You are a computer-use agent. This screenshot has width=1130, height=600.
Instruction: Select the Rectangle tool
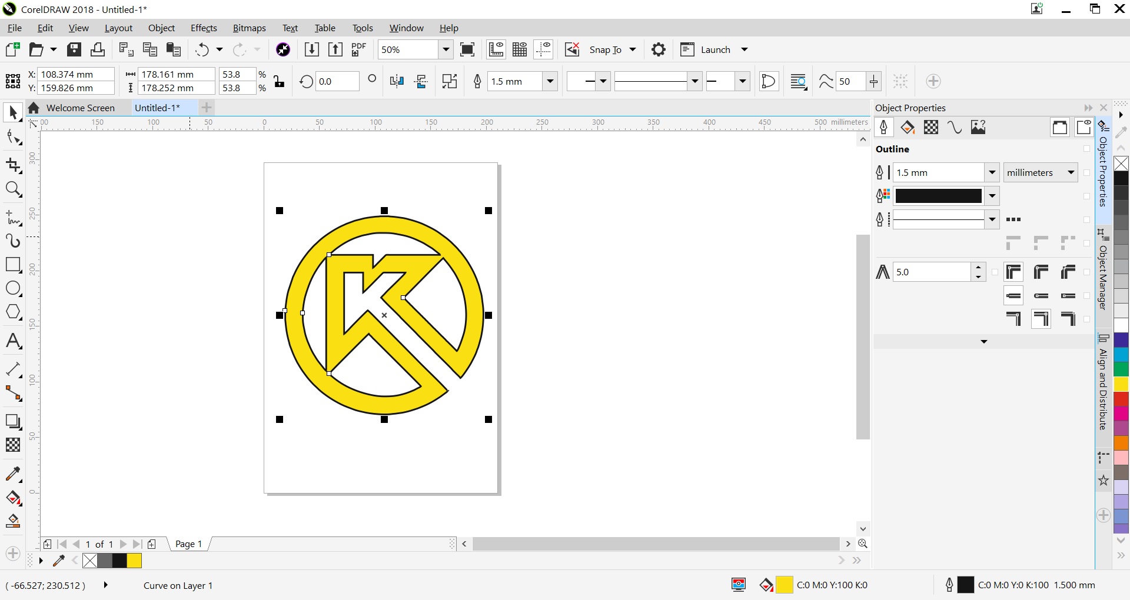(x=13, y=264)
